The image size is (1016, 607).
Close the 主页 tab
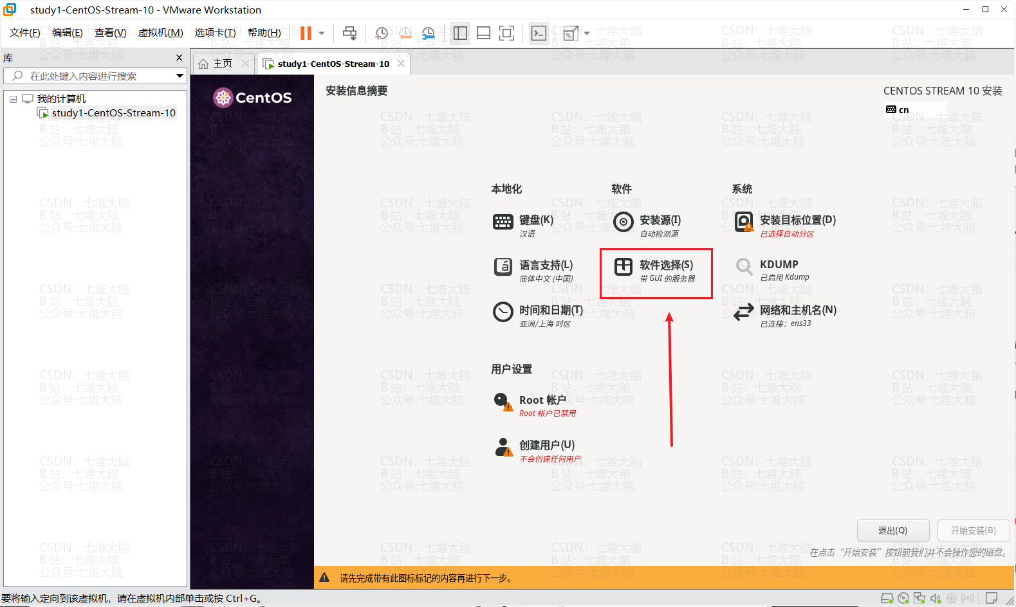tap(245, 64)
